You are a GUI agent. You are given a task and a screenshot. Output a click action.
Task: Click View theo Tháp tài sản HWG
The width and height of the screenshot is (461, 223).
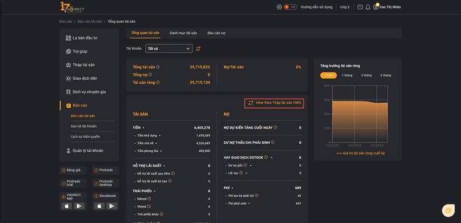point(274,103)
